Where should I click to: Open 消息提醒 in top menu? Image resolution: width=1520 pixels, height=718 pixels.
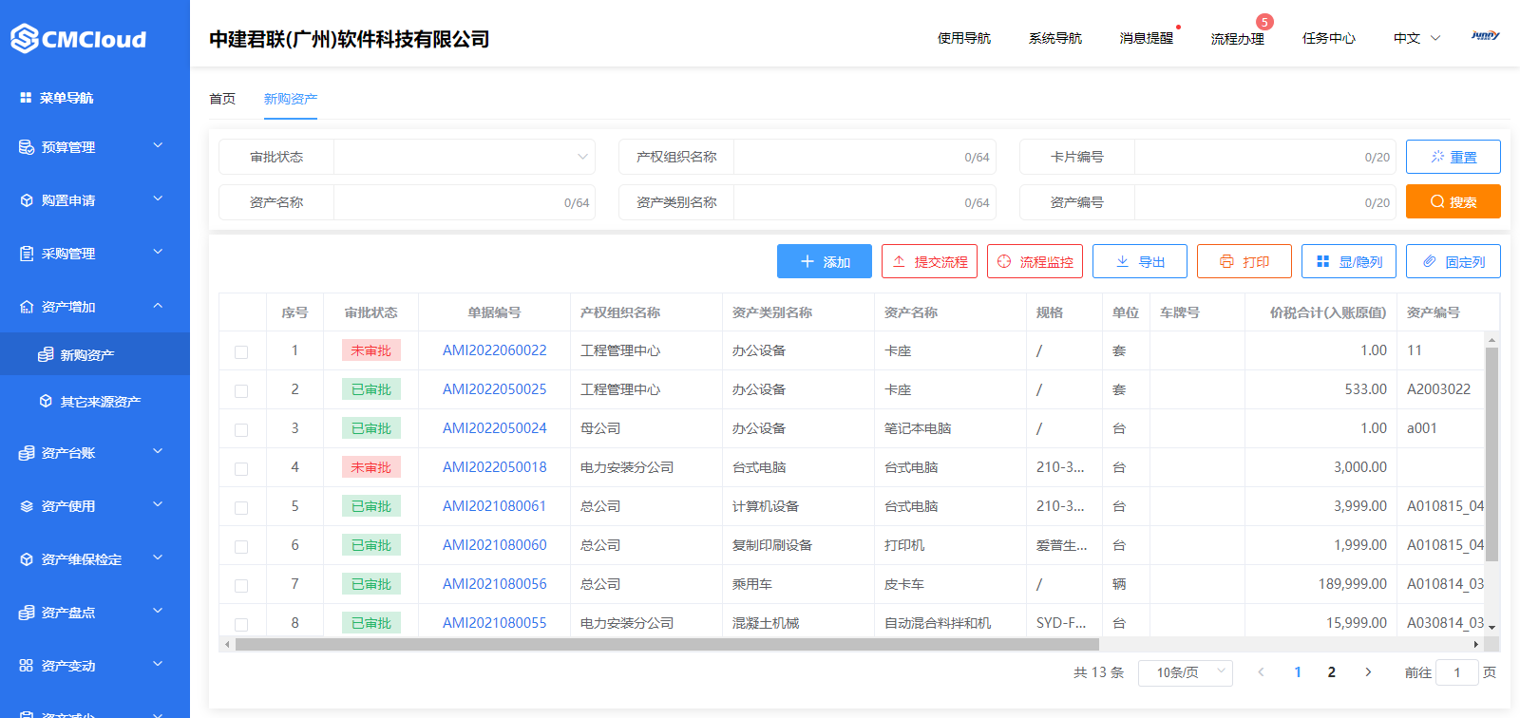click(x=1147, y=38)
